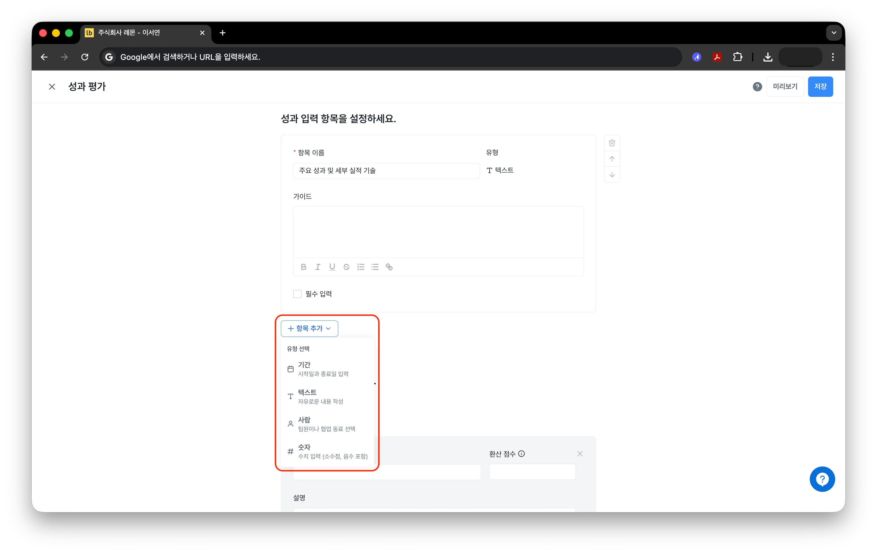This screenshot has width=877, height=554.
Task: Reload the browser page
Action: (x=85, y=57)
